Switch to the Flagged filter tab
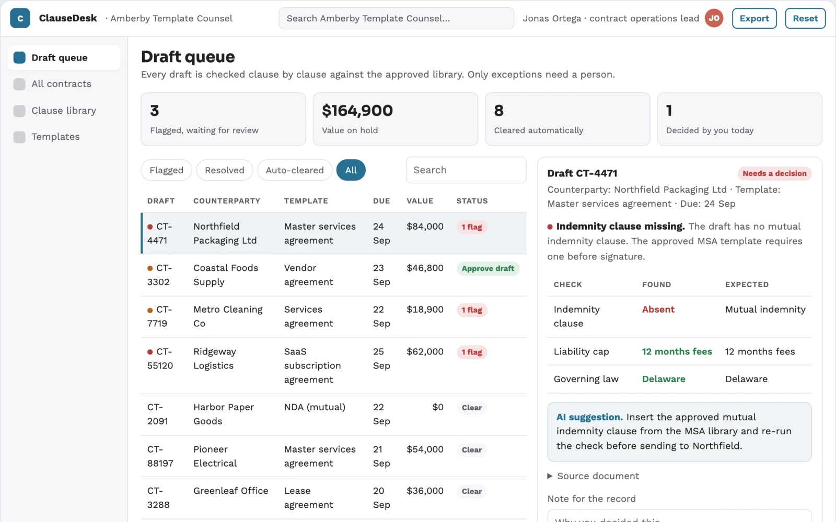This screenshot has height=522, width=836. coord(166,170)
